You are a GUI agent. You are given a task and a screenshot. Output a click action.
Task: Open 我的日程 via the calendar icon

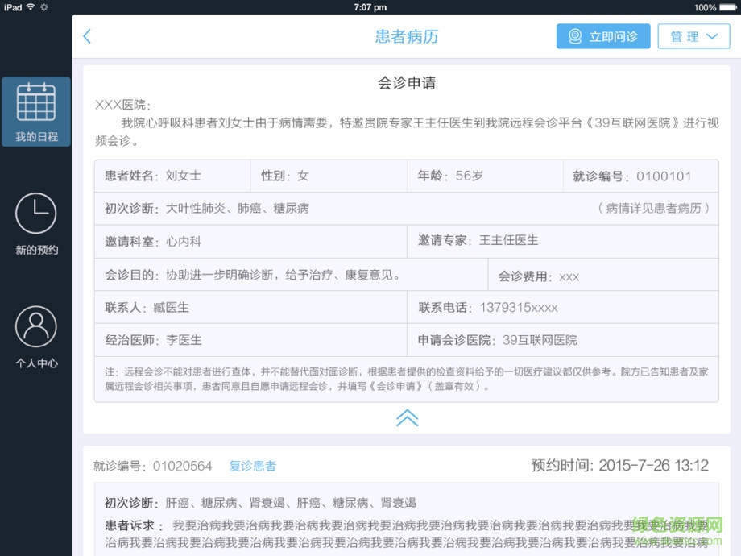tap(35, 105)
